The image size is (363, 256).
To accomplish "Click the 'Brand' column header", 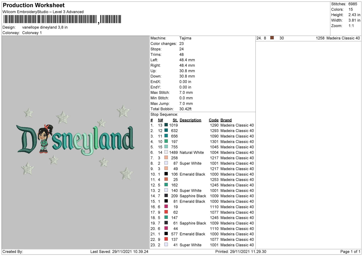I will [226, 120].
